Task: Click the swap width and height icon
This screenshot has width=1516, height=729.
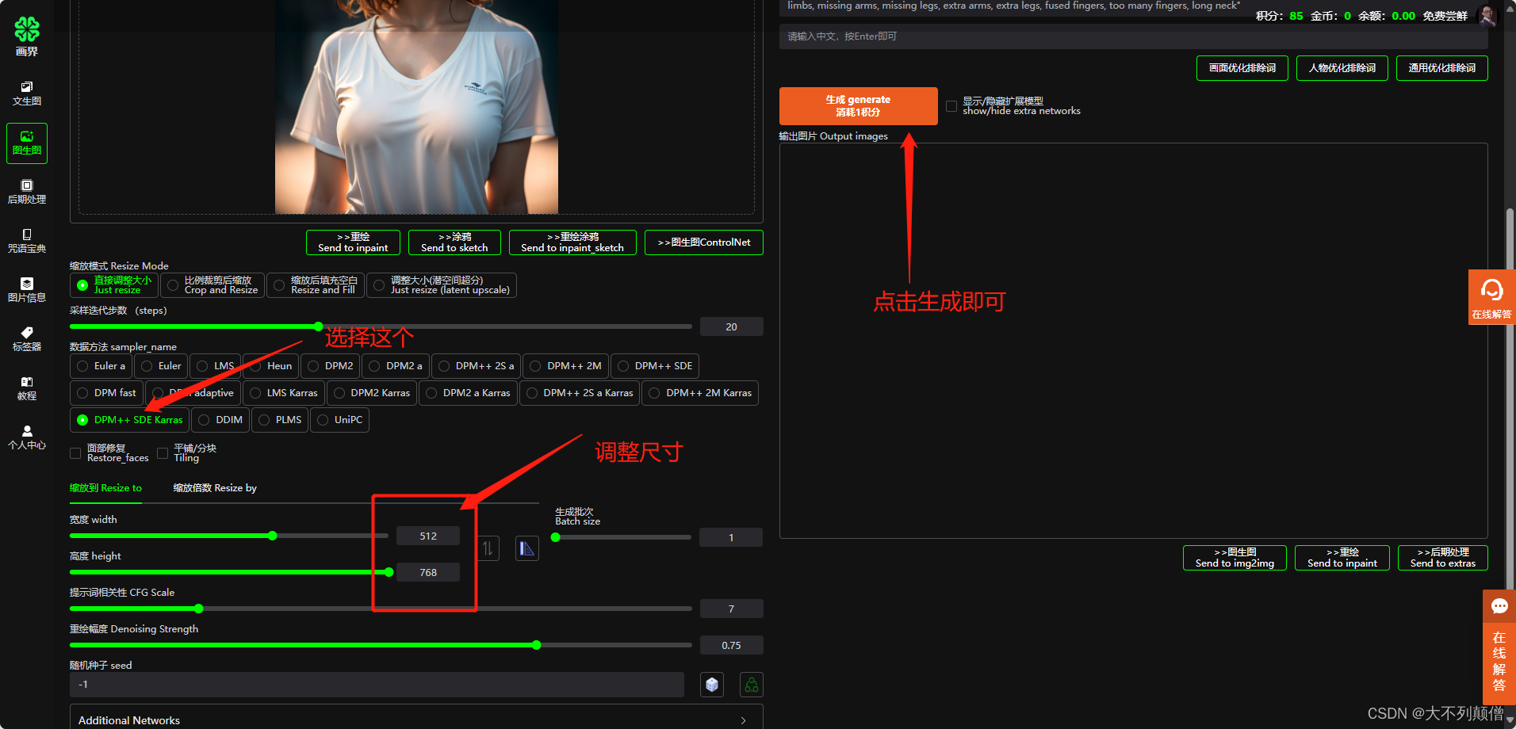Action: [x=488, y=548]
